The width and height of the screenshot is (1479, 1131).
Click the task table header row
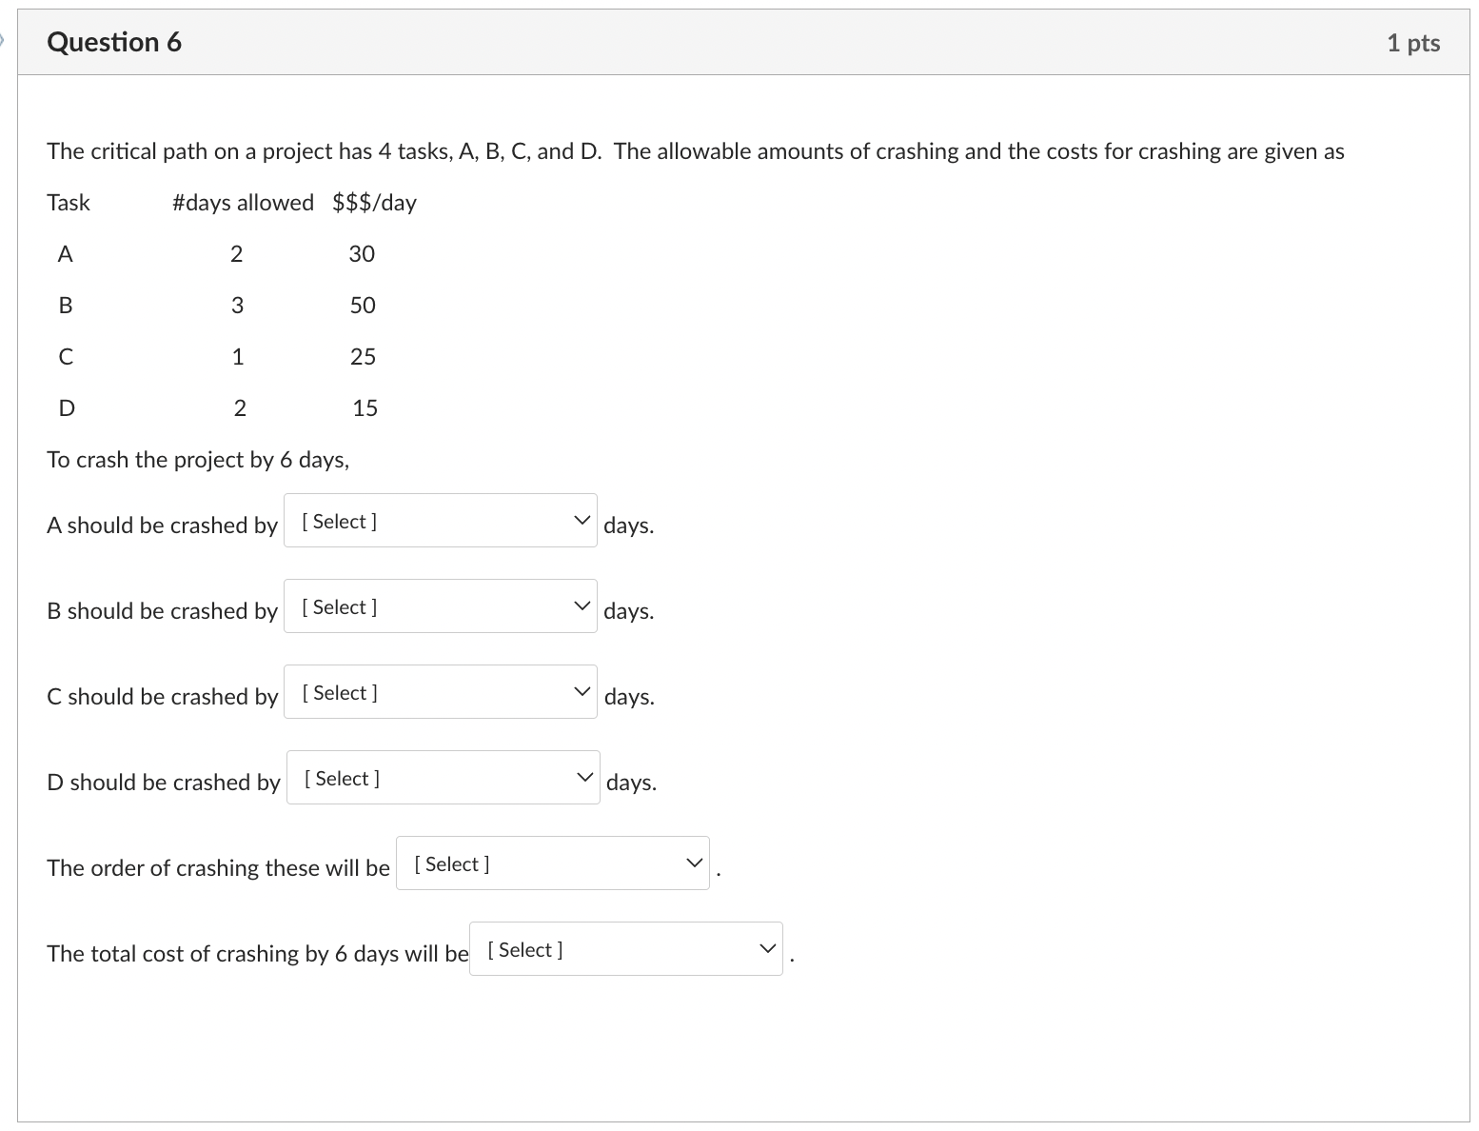pyautogui.click(x=231, y=202)
